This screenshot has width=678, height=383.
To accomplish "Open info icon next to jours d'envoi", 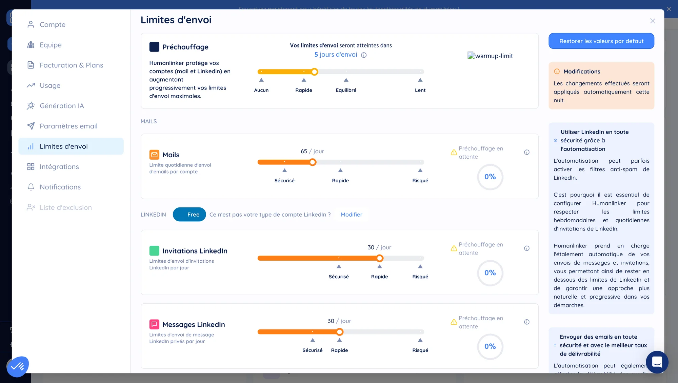I will point(364,55).
